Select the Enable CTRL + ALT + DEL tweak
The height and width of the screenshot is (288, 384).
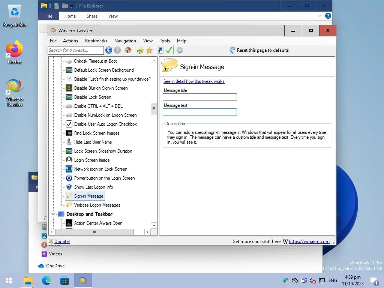(99, 106)
